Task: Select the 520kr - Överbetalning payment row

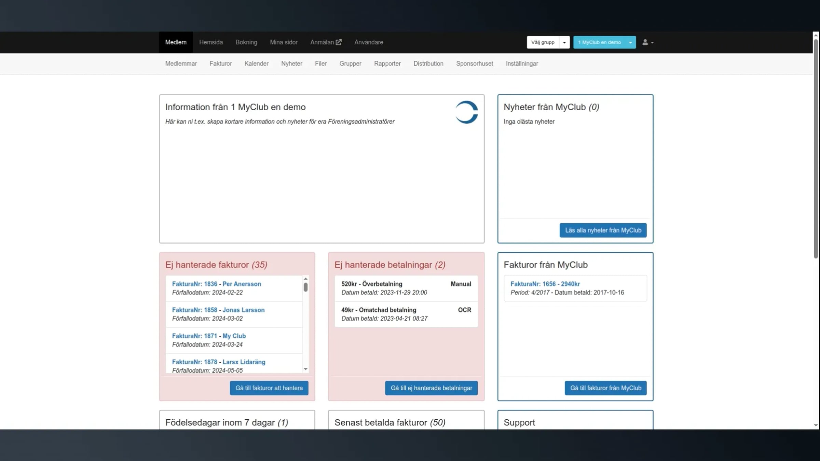Action: (x=406, y=288)
